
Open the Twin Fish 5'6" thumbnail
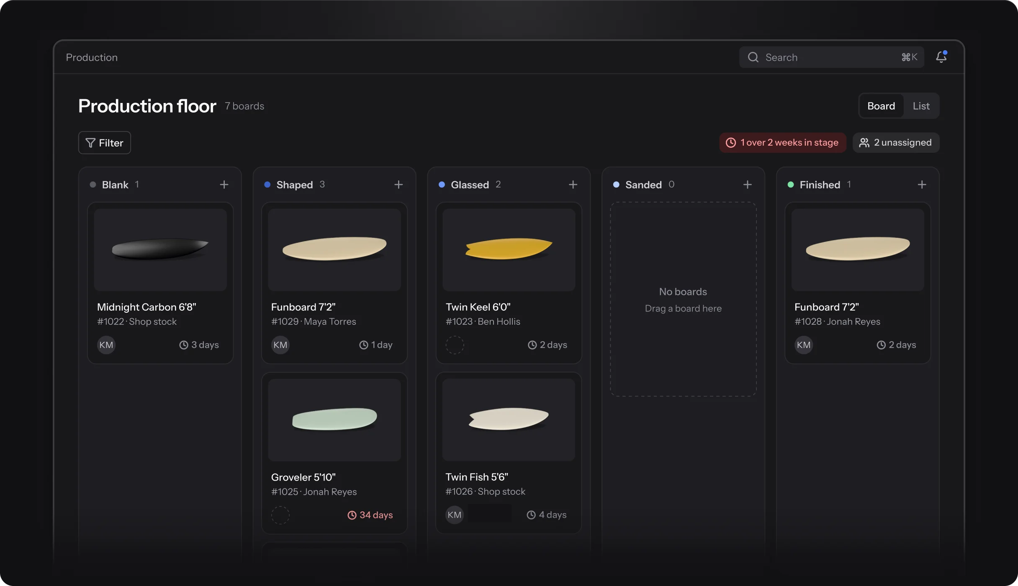point(509,420)
